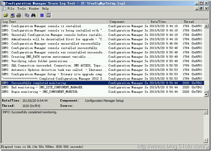Click Date/Time value '2013/6/20 9:54:44' in details
The height and width of the screenshot is (151, 211).
35,101
